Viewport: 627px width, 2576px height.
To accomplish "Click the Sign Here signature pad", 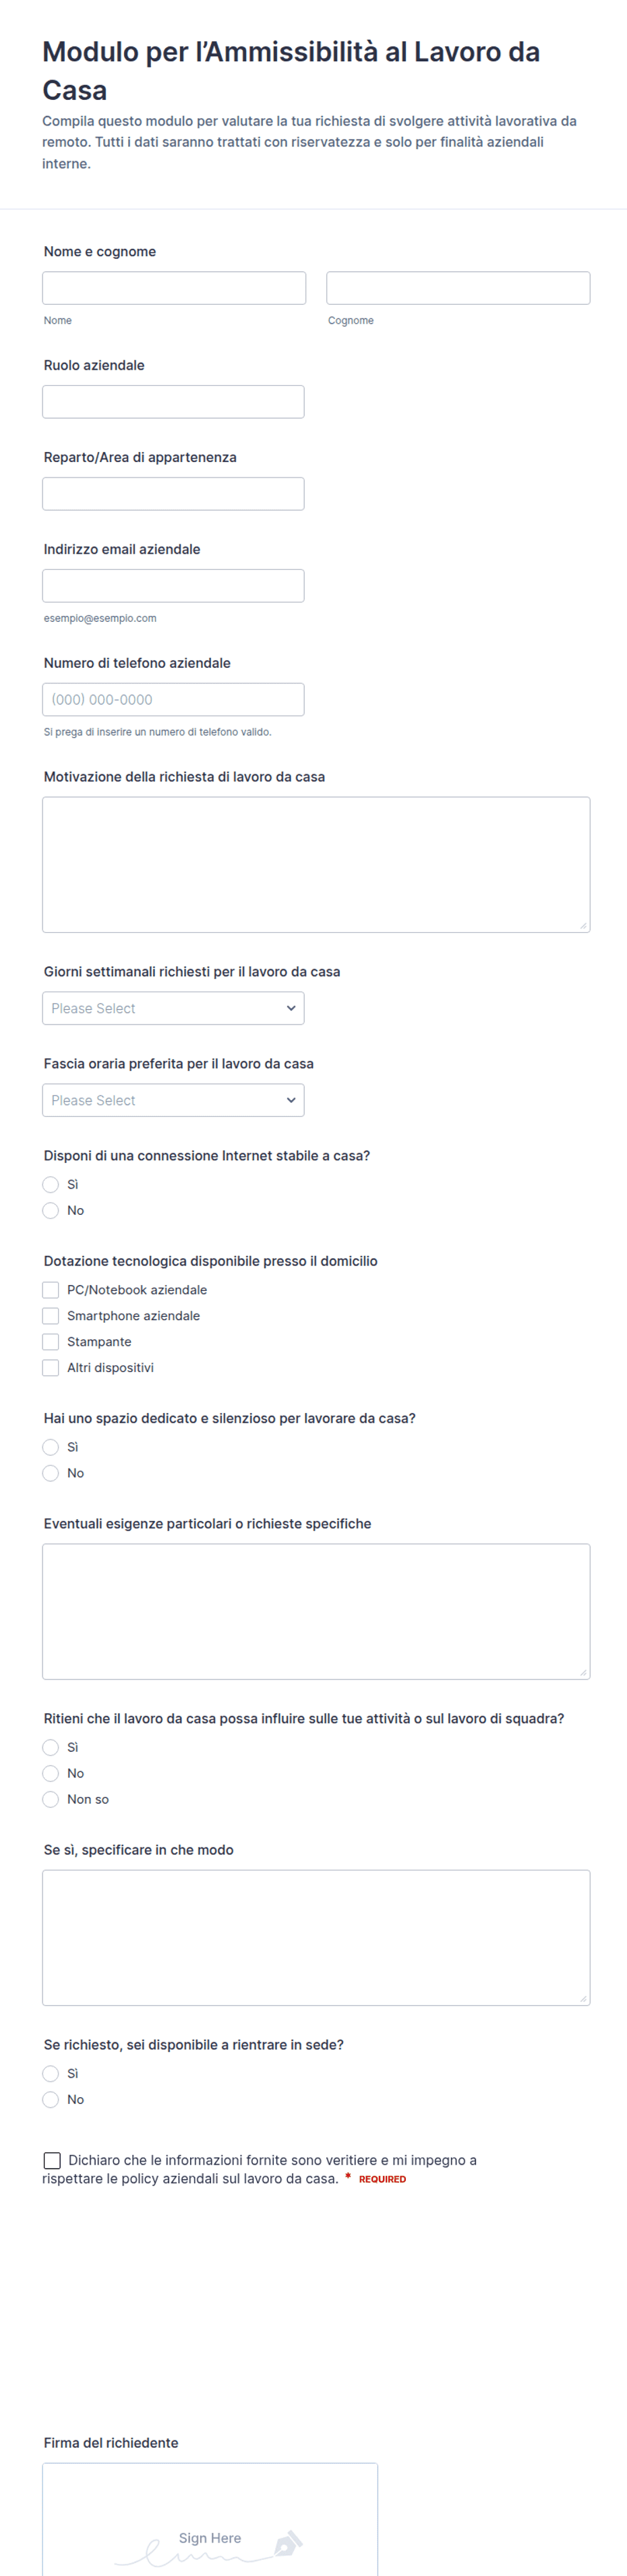I will coord(210,2520).
